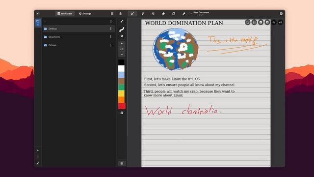Save the document with right header icon
Screen dimensions: 314x177
(281, 14)
